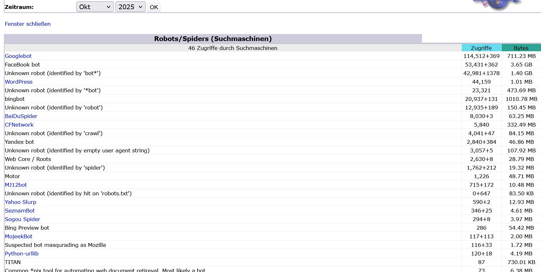This screenshot has width=541, height=272.
Task: Select Unknown robot identified by 'robot' row
Action: tap(54, 108)
